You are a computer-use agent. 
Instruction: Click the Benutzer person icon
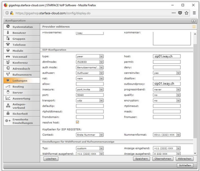coord(8,32)
